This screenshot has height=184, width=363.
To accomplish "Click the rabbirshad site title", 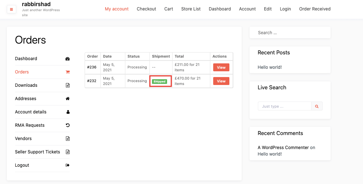I will [36, 4].
